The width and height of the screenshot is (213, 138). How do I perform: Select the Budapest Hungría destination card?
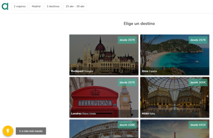(104, 55)
